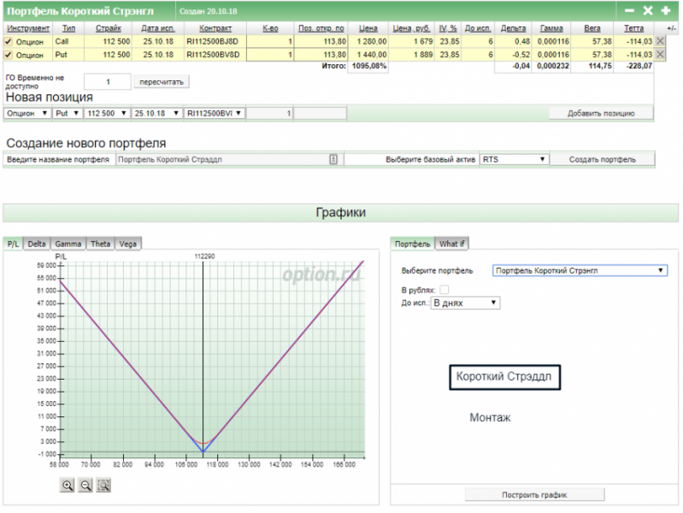Click the new position quantity input field
This screenshot has width=683, height=513.
click(x=269, y=114)
